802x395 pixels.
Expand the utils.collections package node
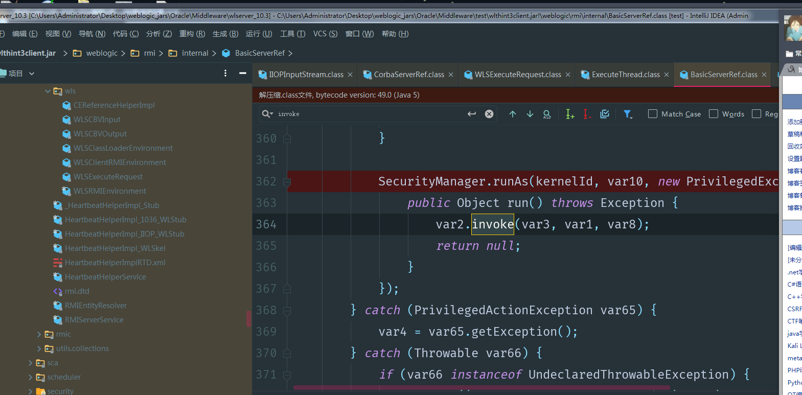click(x=39, y=348)
